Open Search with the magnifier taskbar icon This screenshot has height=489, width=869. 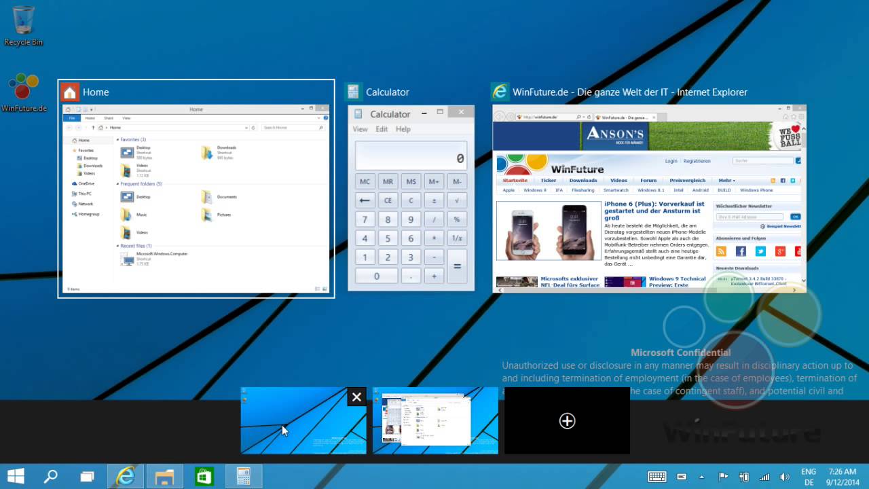tap(51, 476)
